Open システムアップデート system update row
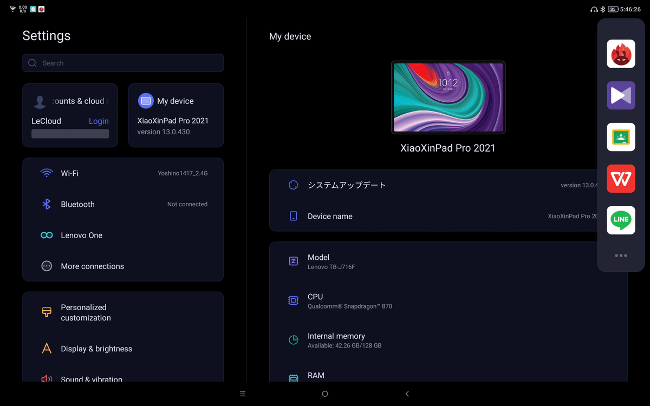Screen dimensions: 650x406 click(433, 185)
